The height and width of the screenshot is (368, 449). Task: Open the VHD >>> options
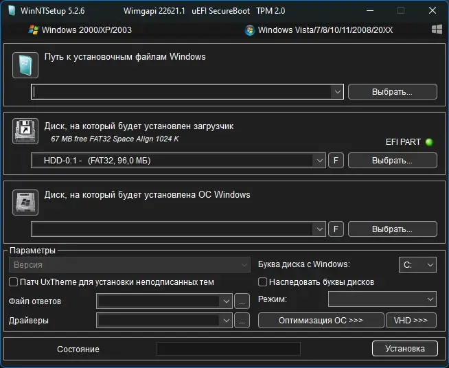tap(411, 320)
